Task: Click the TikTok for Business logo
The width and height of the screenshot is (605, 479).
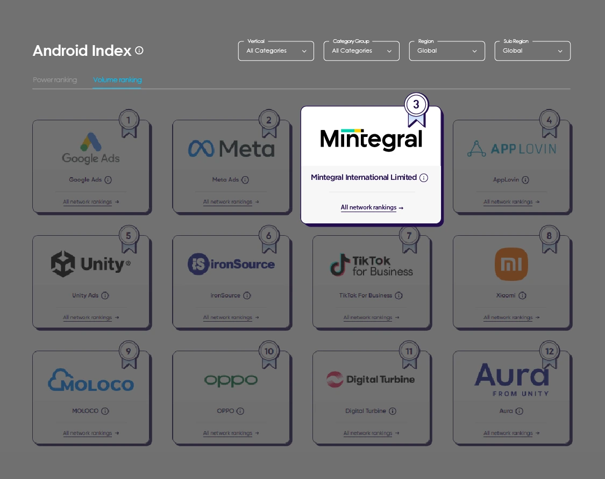Action: [x=371, y=265]
